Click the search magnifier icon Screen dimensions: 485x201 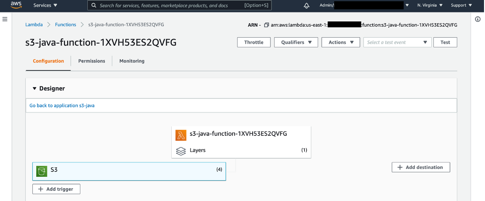tap(94, 5)
